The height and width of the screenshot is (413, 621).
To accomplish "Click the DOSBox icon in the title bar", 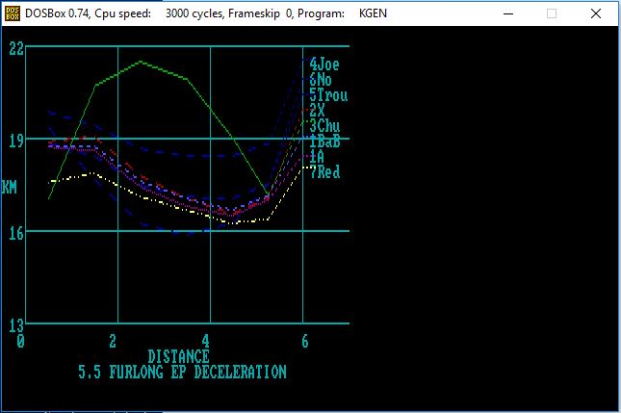I will [x=13, y=13].
